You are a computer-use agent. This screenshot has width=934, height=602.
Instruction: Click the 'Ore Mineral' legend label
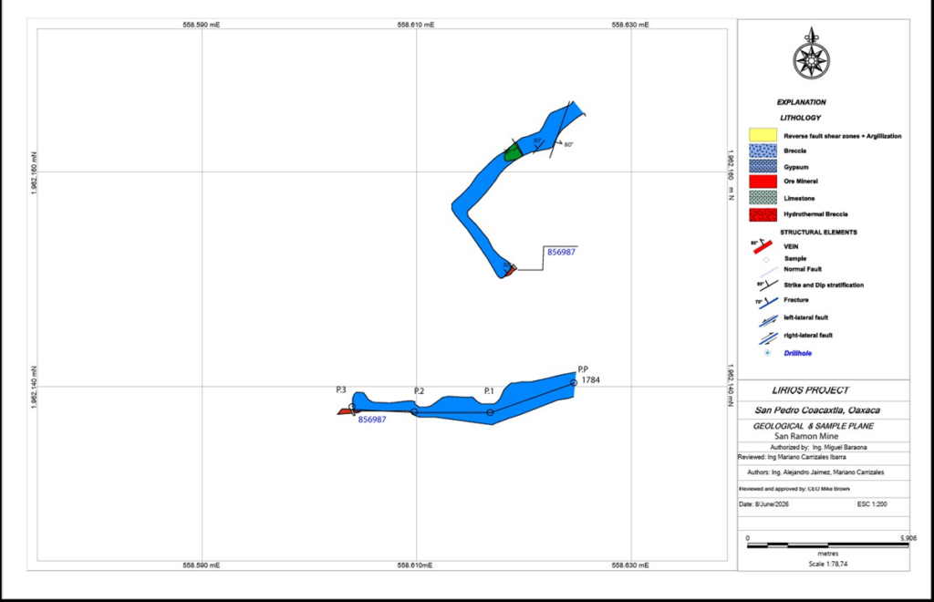pyautogui.click(x=801, y=182)
